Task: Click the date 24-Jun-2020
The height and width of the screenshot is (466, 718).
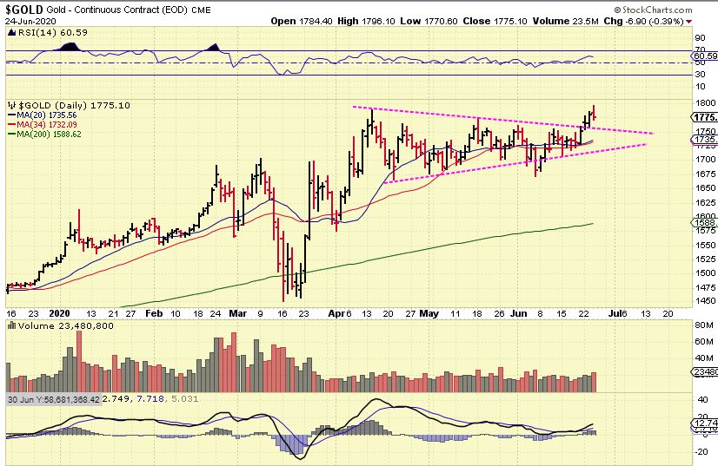Action: pyautogui.click(x=30, y=21)
